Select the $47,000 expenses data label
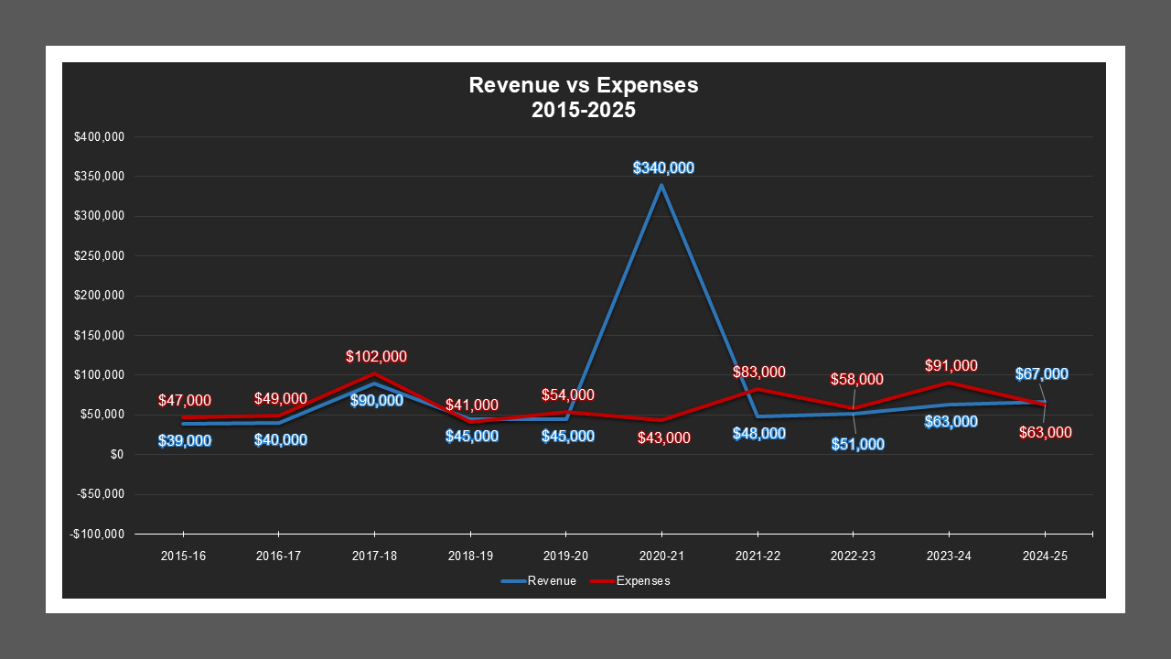 pos(185,400)
